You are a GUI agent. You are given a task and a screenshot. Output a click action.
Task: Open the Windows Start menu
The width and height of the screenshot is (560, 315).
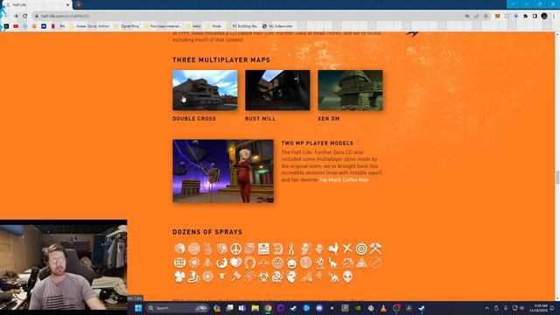click(x=138, y=308)
